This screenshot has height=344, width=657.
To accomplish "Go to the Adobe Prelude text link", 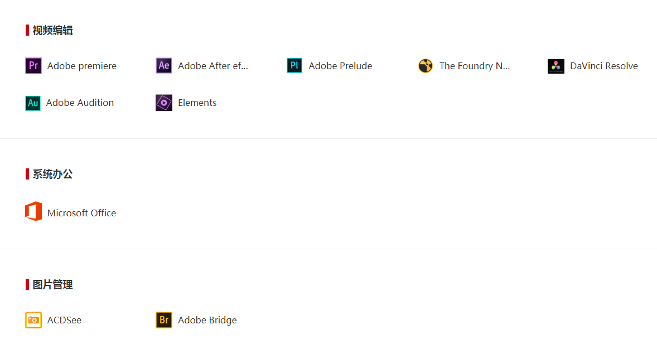I will [x=340, y=66].
